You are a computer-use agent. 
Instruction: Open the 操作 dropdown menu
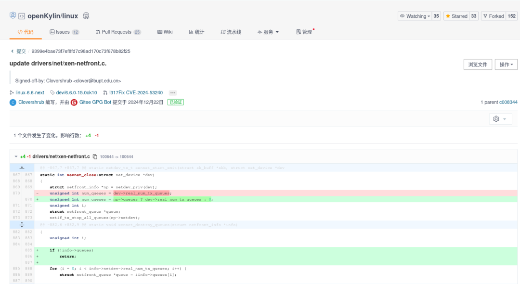506,65
